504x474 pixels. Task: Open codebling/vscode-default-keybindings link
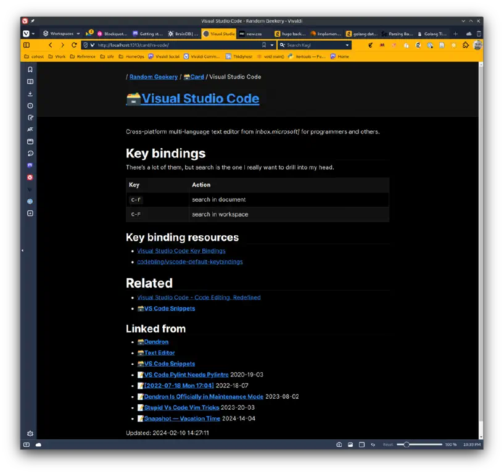190,262
